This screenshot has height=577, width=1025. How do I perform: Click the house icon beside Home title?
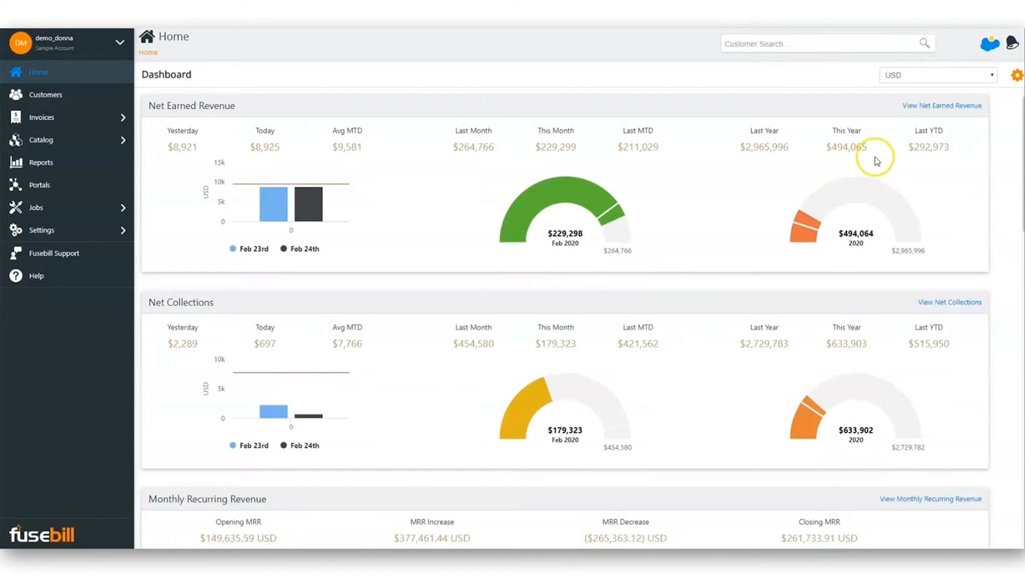coord(147,37)
